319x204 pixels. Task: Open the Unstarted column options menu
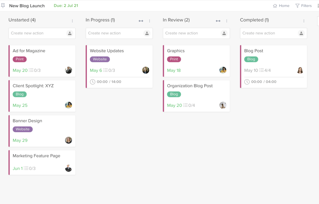72,20
